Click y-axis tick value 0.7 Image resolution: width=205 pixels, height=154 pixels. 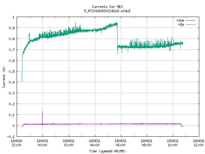click(x=12, y=50)
